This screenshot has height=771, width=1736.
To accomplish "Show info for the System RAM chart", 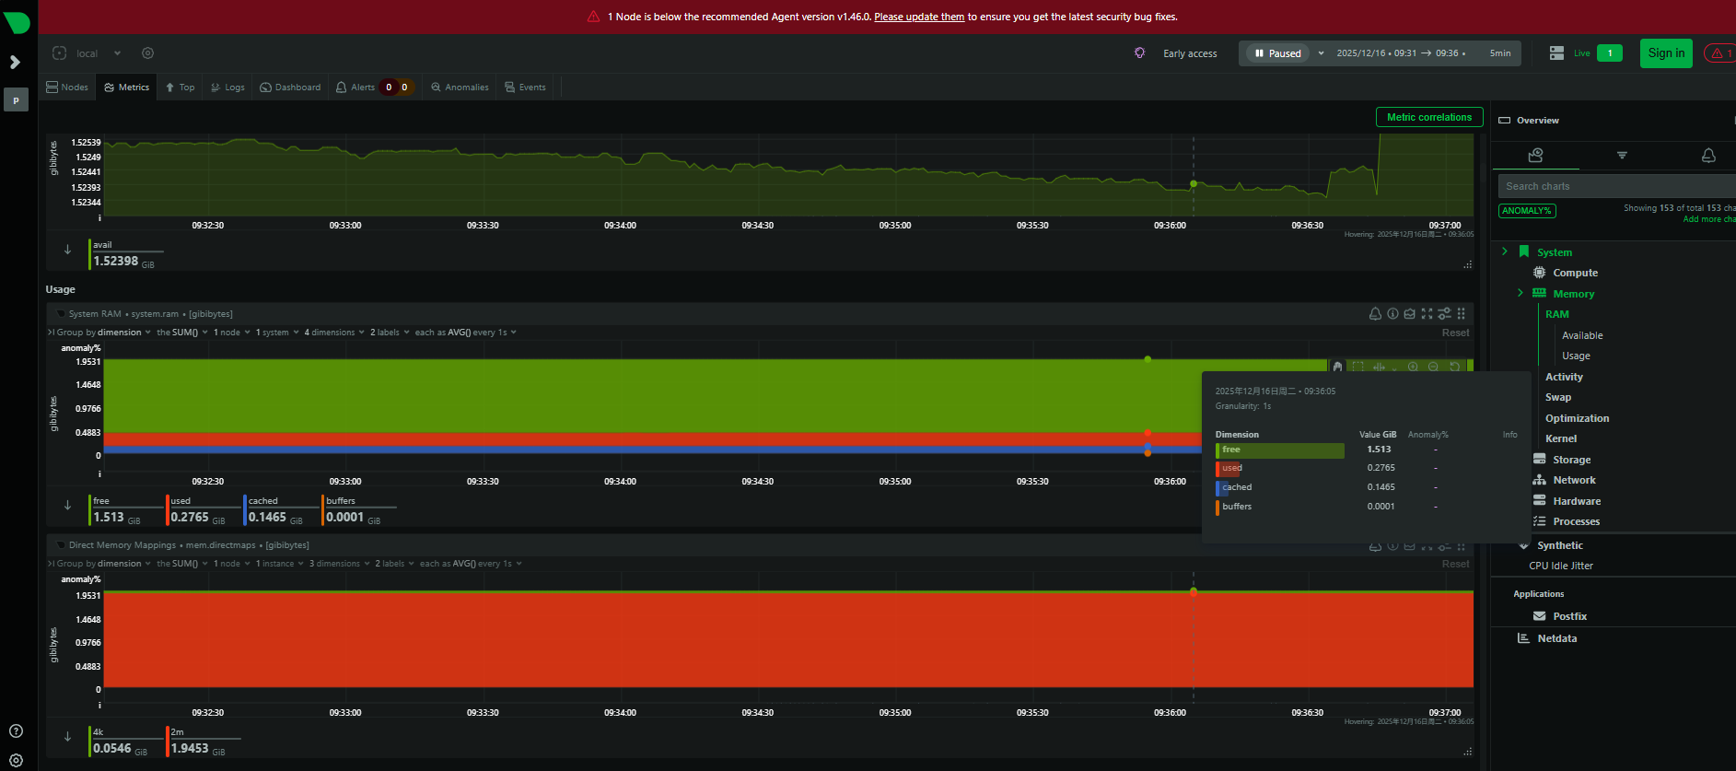I will pos(1392,314).
